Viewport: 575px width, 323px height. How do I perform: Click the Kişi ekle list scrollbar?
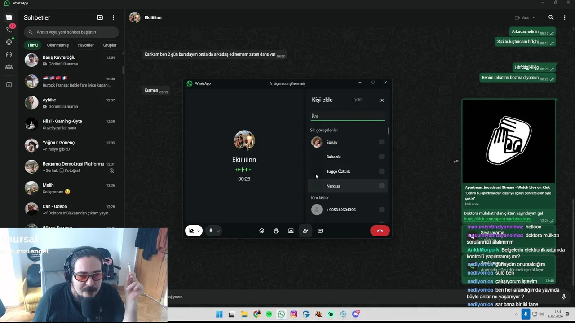pyautogui.click(x=388, y=131)
